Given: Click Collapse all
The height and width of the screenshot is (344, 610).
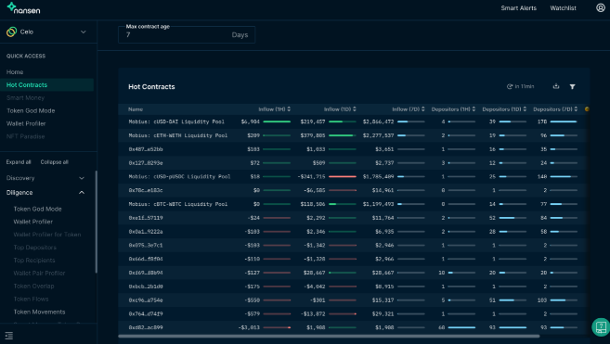Looking at the screenshot, I should pyautogui.click(x=54, y=162).
